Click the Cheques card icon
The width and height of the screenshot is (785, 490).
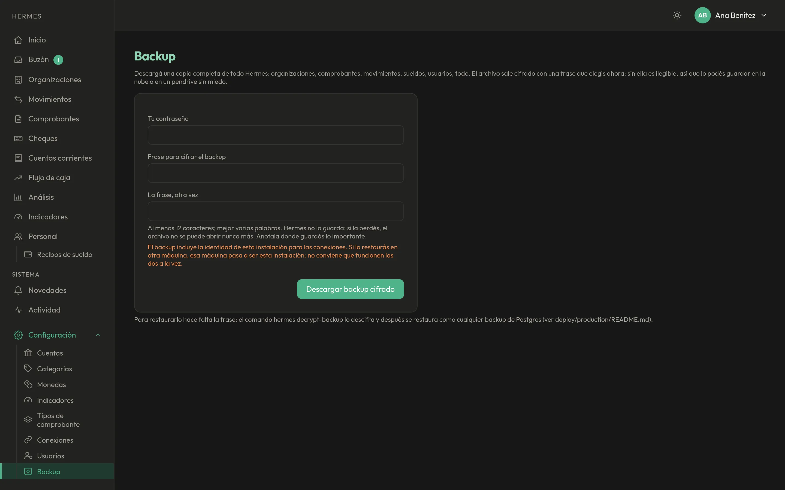pos(18,138)
